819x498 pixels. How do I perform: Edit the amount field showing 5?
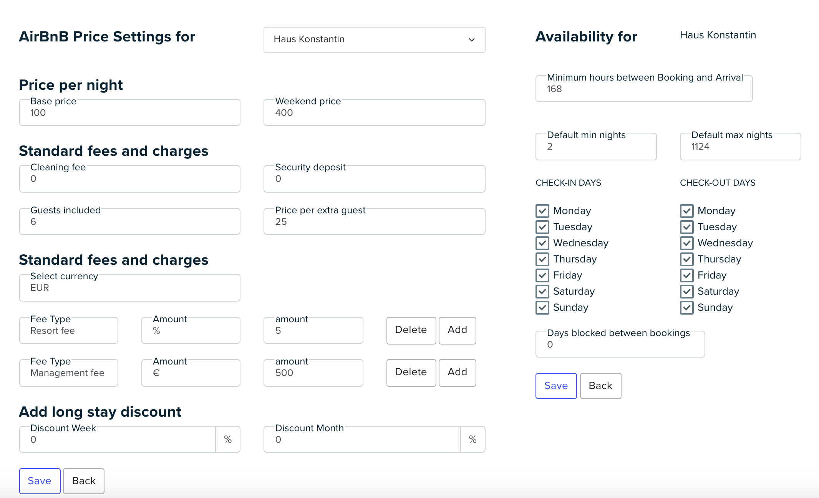click(x=313, y=330)
